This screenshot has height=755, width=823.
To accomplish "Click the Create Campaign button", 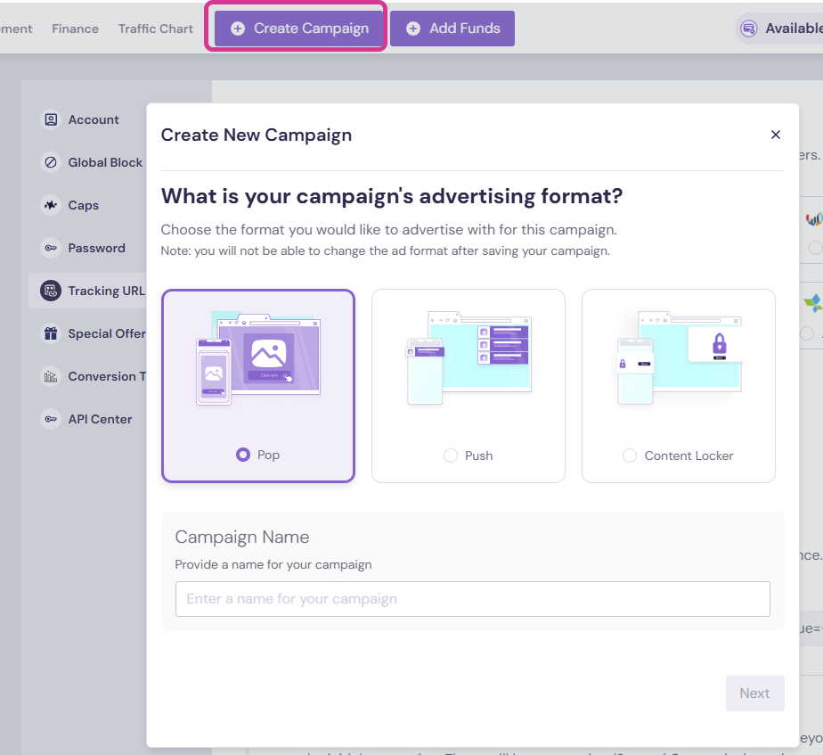I will click(296, 28).
